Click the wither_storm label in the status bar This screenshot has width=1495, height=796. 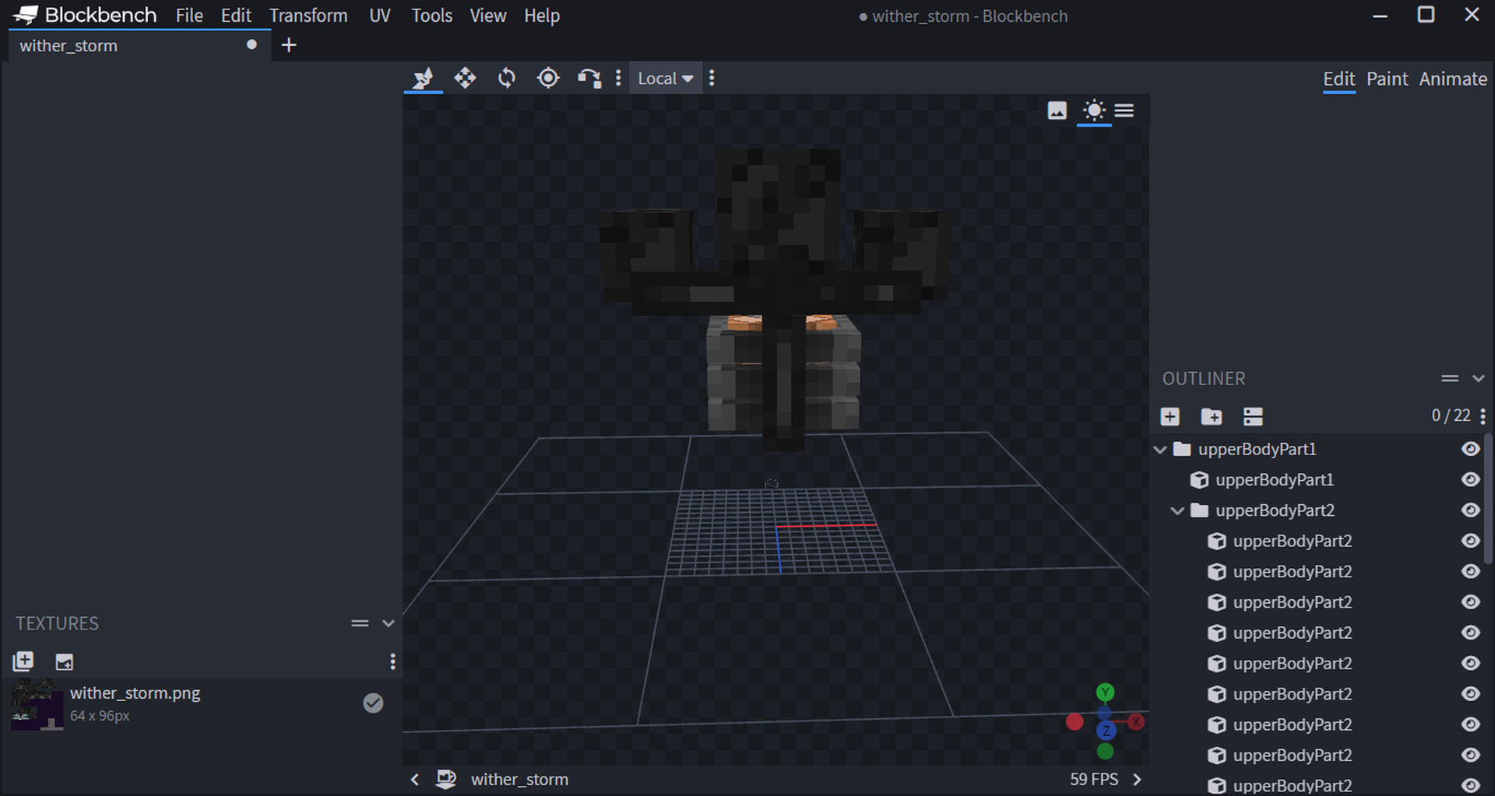click(519, 779)
